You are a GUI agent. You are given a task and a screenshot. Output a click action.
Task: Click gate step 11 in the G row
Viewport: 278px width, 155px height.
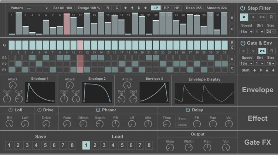pyautogui.click(x=80, y=45)
